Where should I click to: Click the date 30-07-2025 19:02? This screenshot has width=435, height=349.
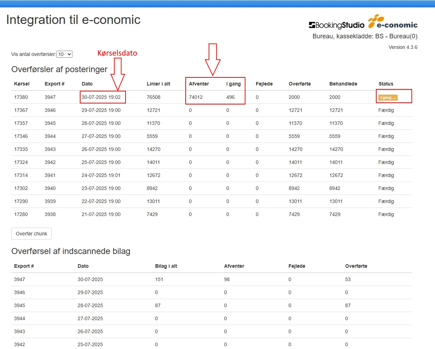(x=101, y=97)
